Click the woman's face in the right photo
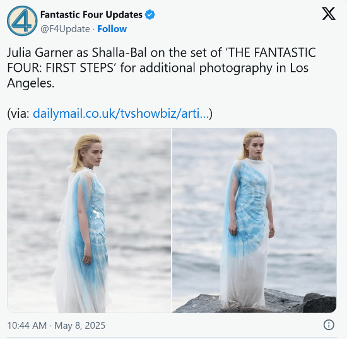The image size is (347, 339). [x=256, y=147]
